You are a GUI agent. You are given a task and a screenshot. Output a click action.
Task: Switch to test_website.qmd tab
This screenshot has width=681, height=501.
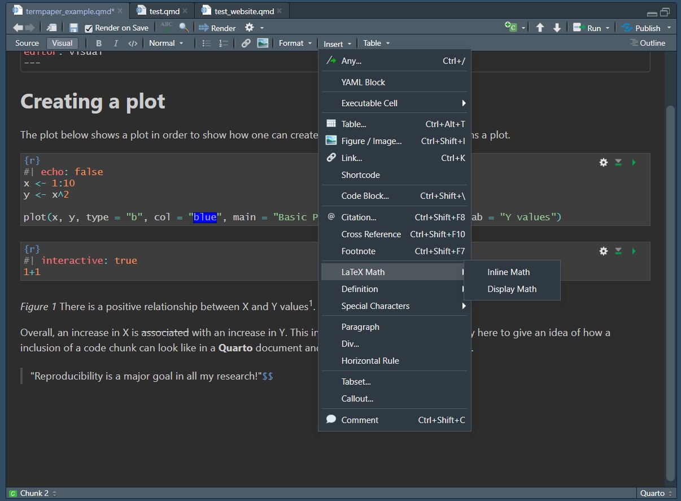coord(243,11)
